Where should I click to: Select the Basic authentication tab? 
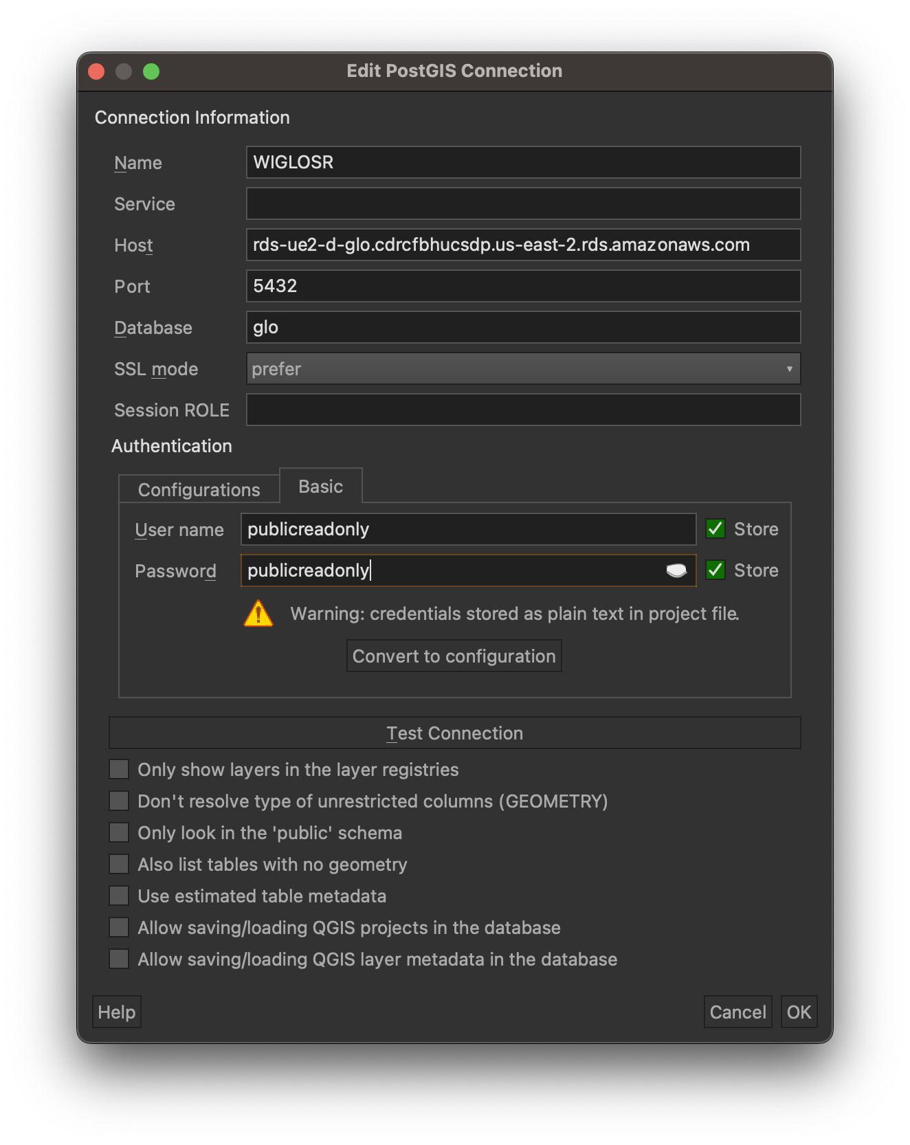(x=321, y=487)
